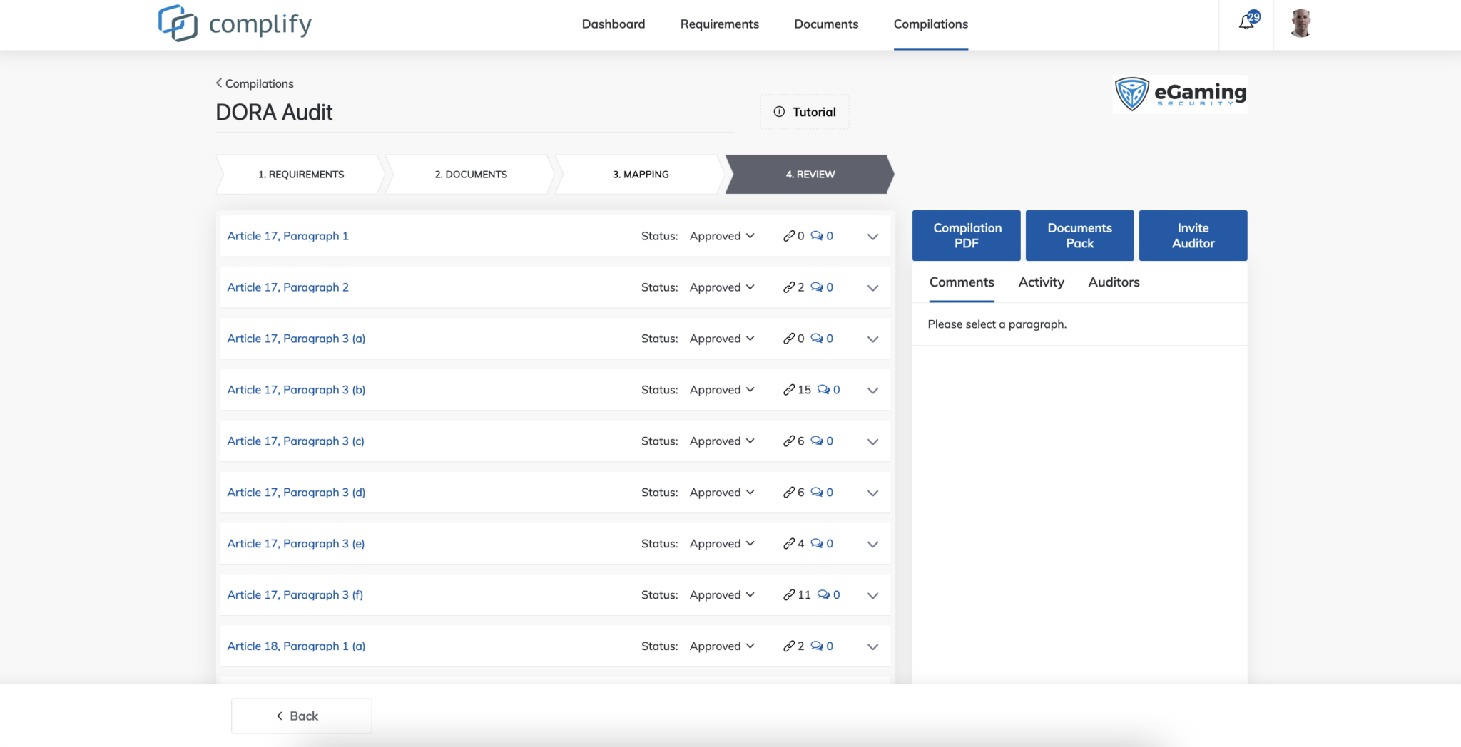Click the chain link icon on Article 18, Paragraph 1 (a)

788,646
